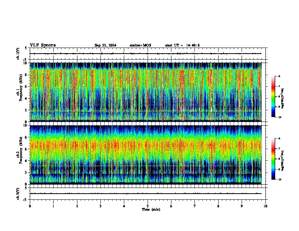Screen dimensions: 299x231
Task: Select the date text "Sep. 22, 2024"
Action: pos(105,45)
